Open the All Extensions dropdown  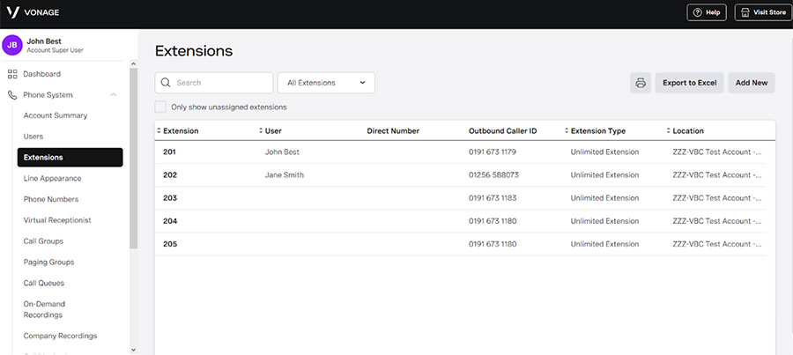(326, 83)
